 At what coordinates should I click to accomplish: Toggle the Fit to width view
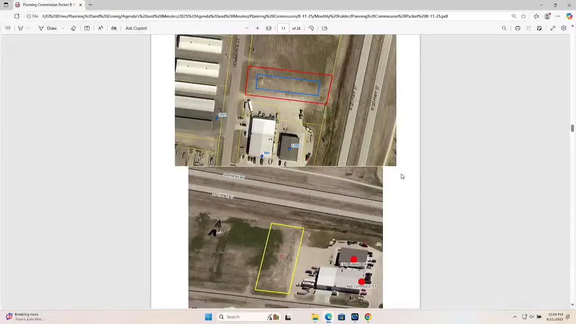point(269,28)
